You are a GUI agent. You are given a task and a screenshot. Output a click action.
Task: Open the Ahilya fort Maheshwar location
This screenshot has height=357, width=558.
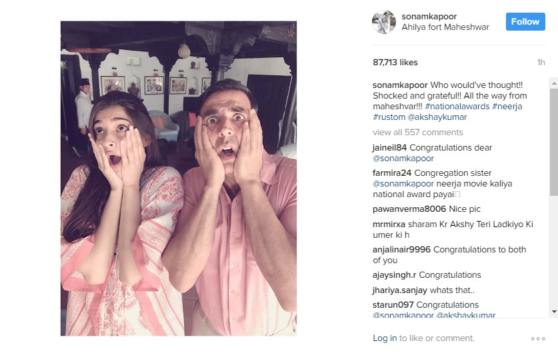(445, 27)
